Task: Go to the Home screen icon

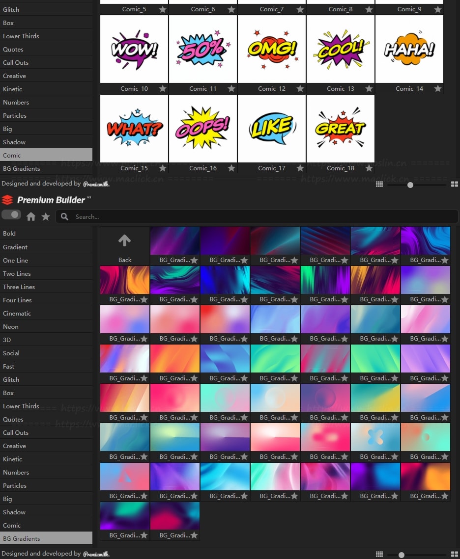Action: [31, 216]
